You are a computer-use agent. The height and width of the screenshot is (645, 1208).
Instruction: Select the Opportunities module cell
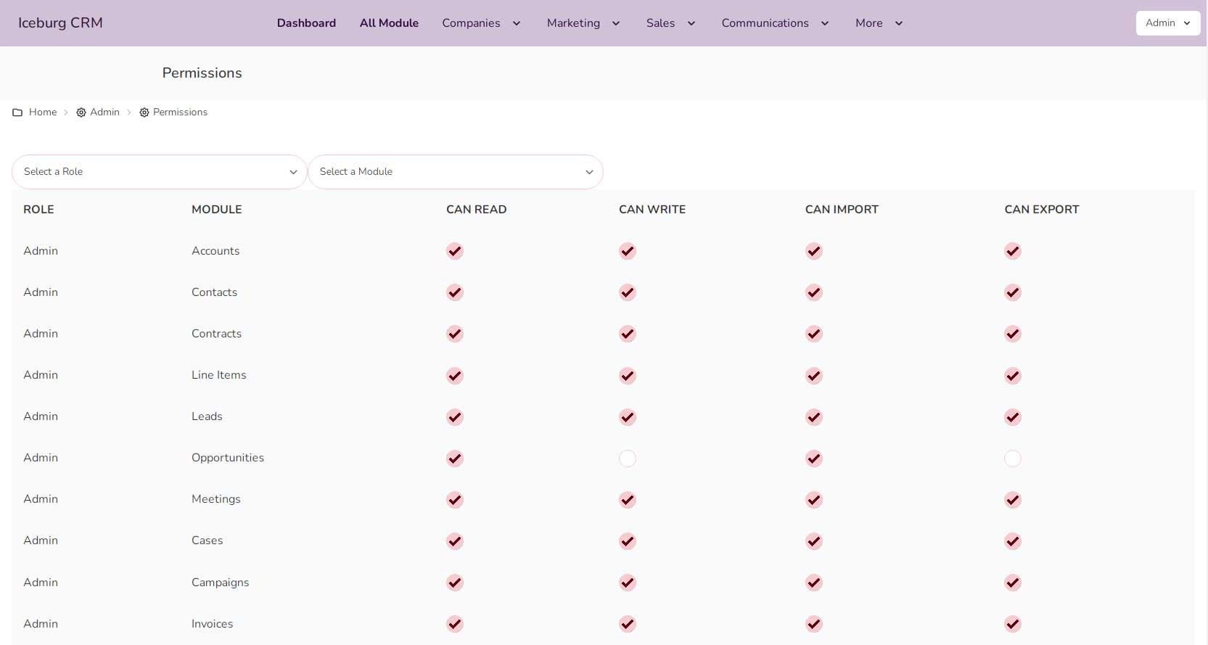point(228,458)
